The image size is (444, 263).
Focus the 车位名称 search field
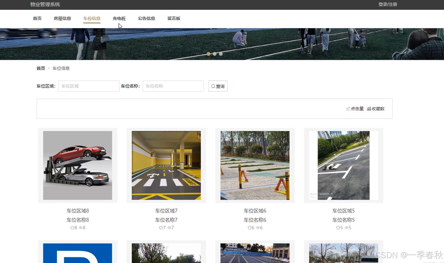[x=173, y=86]
